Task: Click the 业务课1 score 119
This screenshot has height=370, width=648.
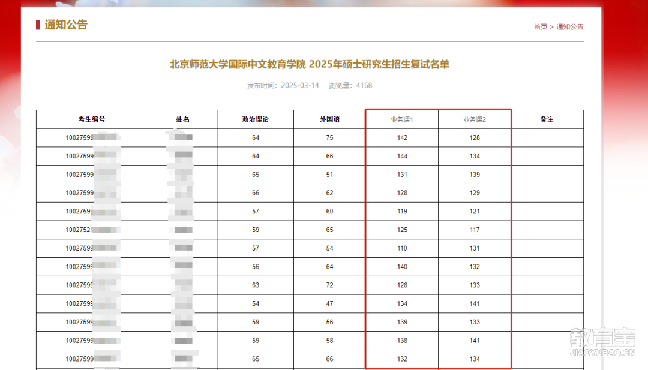Action: click(x=402, y=212)
